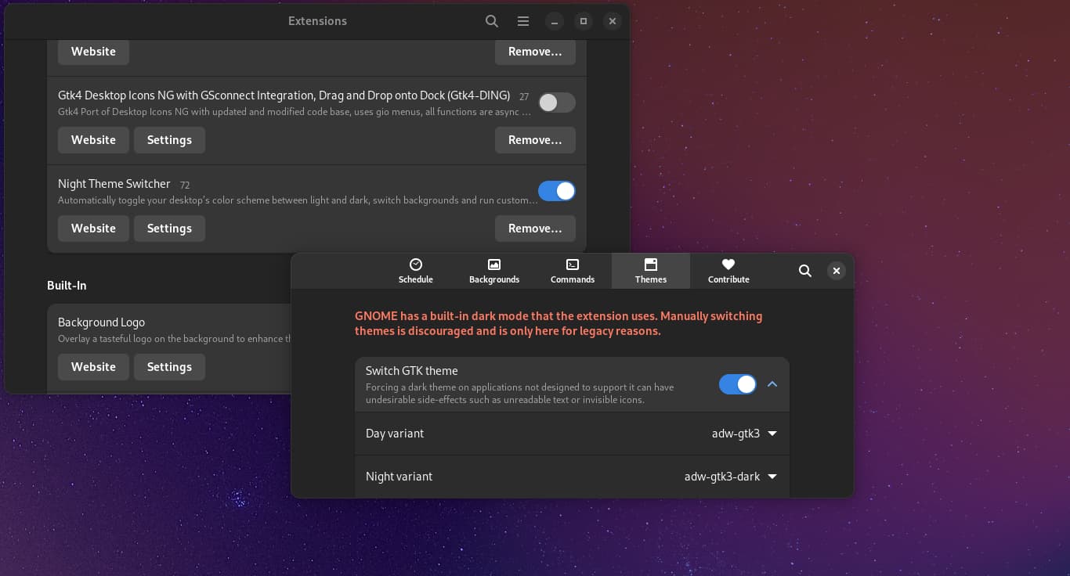Click the Backgrounds picture icon

point(494,265)
